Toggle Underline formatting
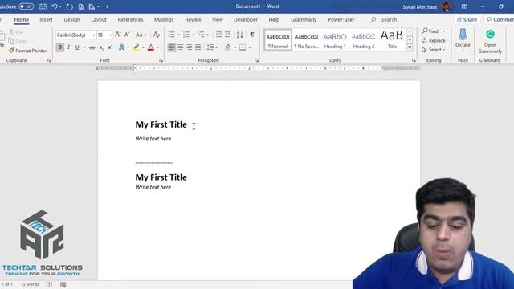 (x=77, y=47)
